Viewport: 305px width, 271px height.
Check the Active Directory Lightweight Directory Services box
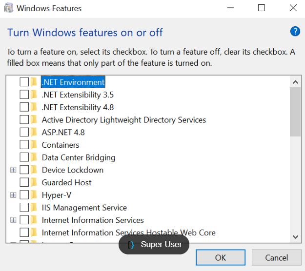[24, 120]
